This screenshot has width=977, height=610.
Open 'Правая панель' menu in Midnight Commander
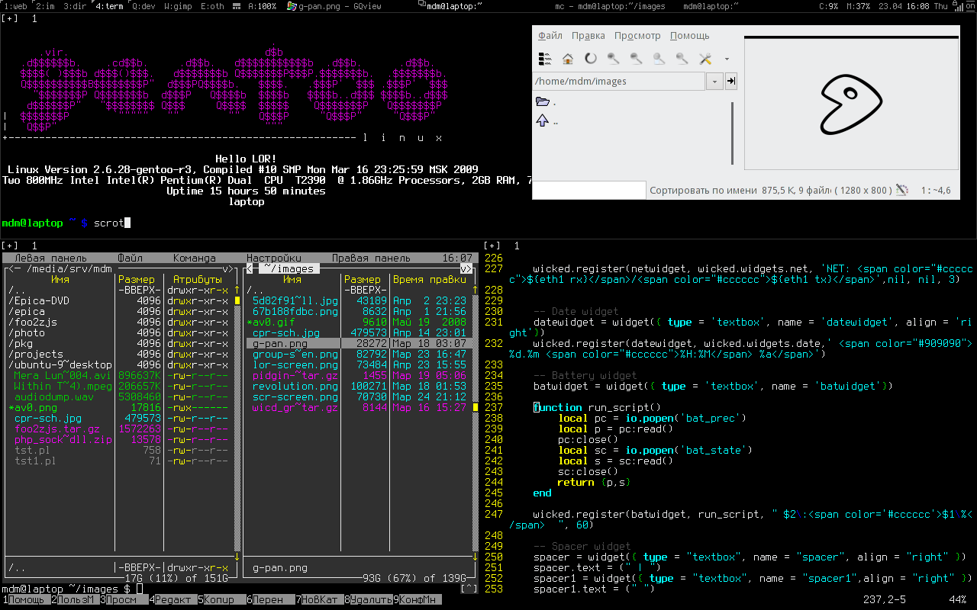point(372,258)
